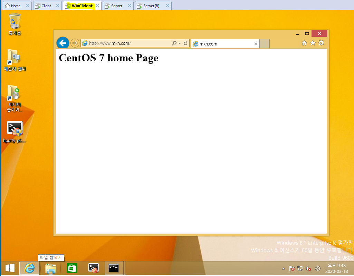Refresh the mkh.com page

tap(185, 43)
